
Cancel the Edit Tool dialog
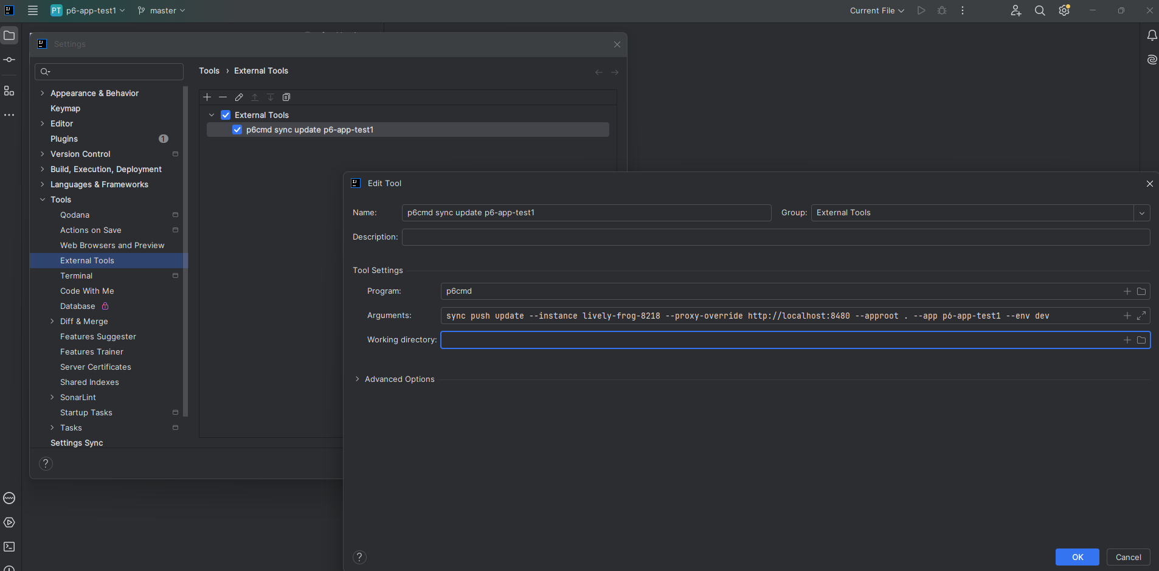point(1129,557)
